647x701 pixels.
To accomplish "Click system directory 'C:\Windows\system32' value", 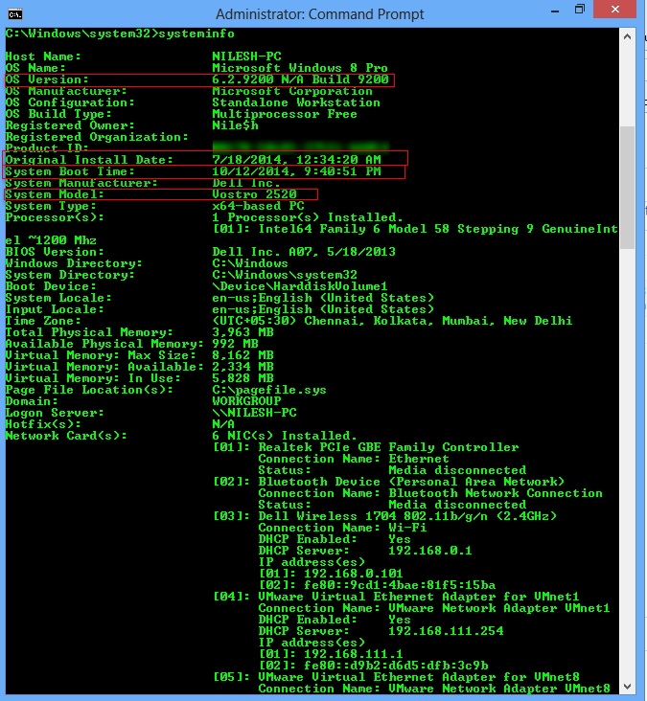I will [x=285, y=275].
